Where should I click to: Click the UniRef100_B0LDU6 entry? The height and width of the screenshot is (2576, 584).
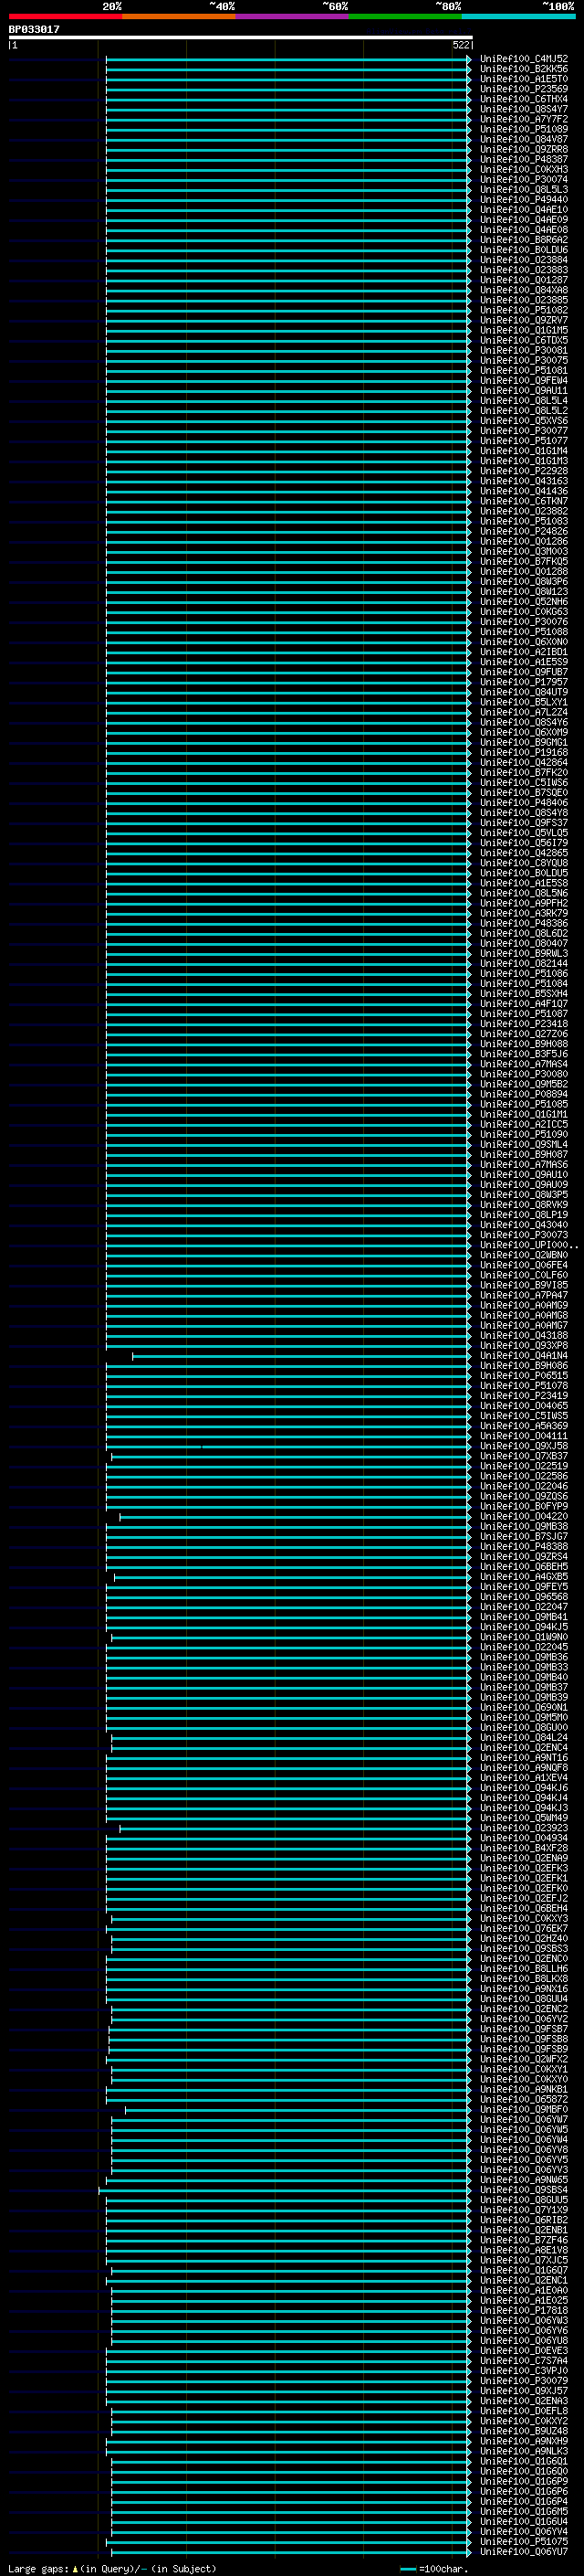(x=524, y=250)
